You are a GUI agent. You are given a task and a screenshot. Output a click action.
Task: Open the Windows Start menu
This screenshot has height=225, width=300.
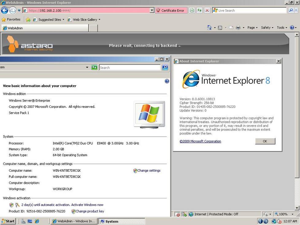tap(8, 221)
